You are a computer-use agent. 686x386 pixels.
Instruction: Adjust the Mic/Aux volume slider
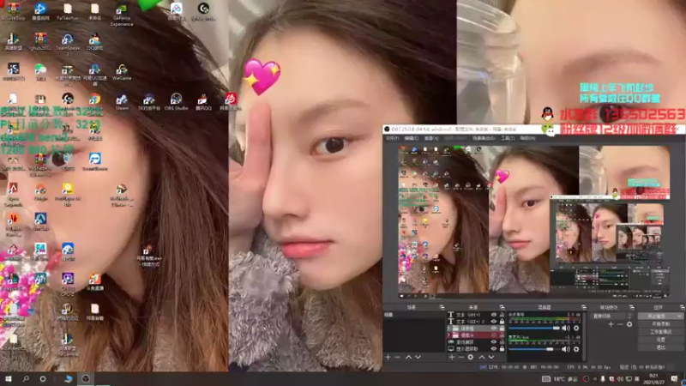534,349
